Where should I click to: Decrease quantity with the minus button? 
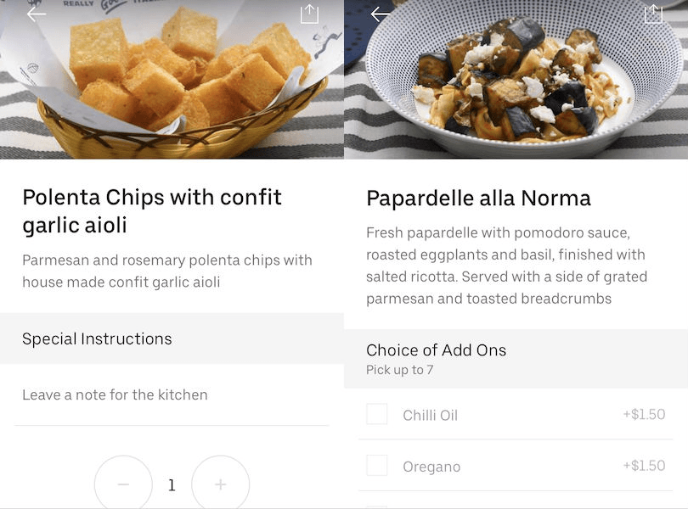[x=123, y=484]
